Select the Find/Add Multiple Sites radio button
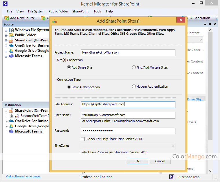Screen dimensions: 220x182 click(134, 67)
